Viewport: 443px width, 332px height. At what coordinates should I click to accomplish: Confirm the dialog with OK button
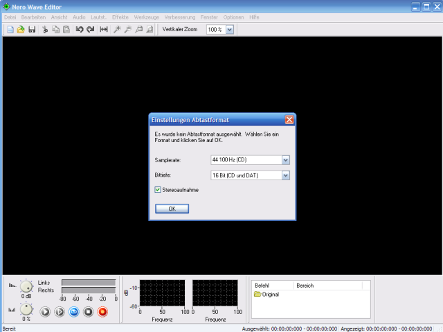[x=172, y=209]
